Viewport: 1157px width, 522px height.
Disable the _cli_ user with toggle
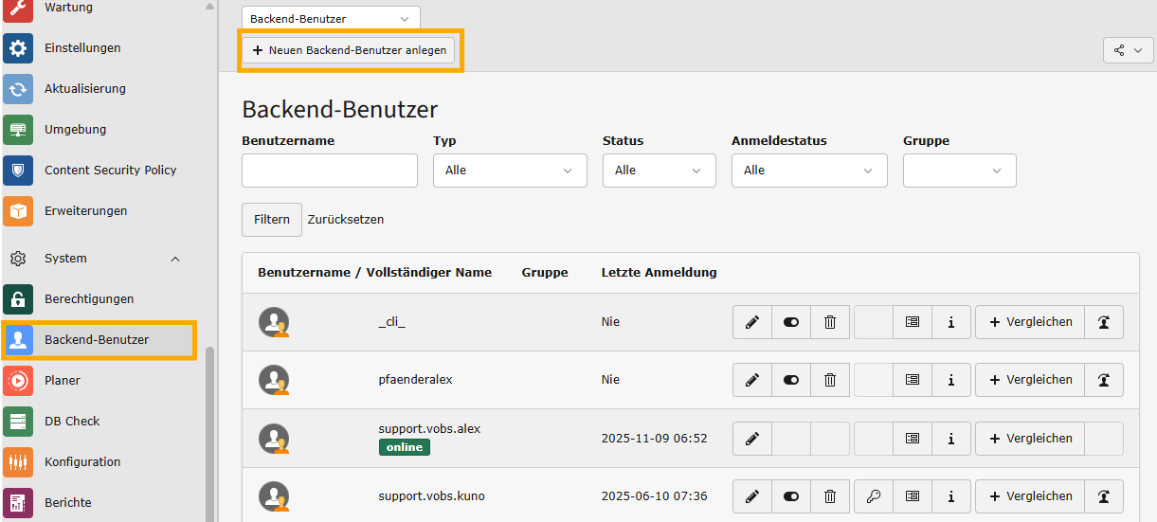(791, 322)
